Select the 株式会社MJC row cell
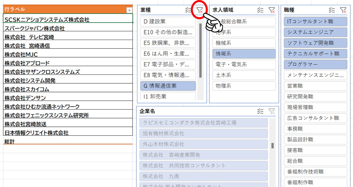 coord(68,55)
